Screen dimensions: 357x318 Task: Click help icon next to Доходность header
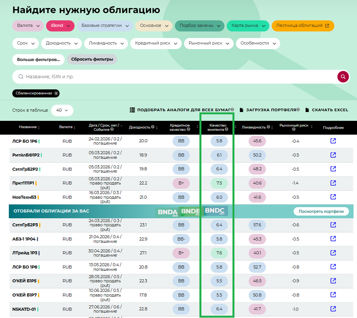[x=153, y=127]
